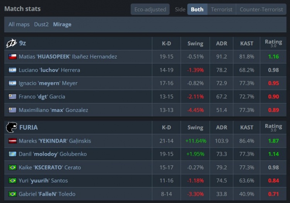This screenshot has height=203, width=290.
Task: Switch to the Dust2 map tab
Action: coord(41,24)
